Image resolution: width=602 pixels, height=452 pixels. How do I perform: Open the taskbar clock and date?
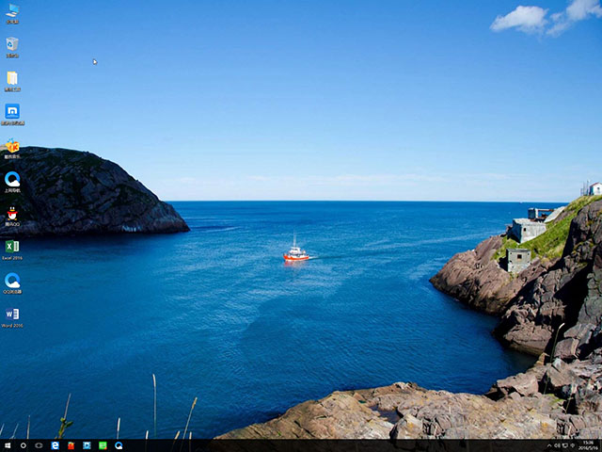pyautogui.click(x=589, y=445)
